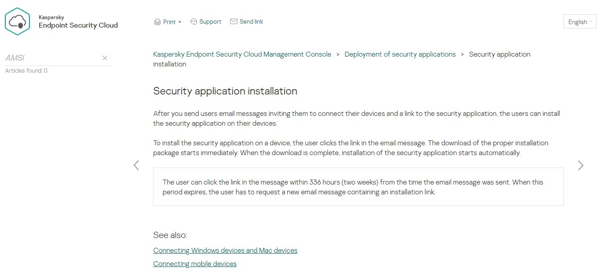Go to the next article with right chevron

tap(580, 165)
